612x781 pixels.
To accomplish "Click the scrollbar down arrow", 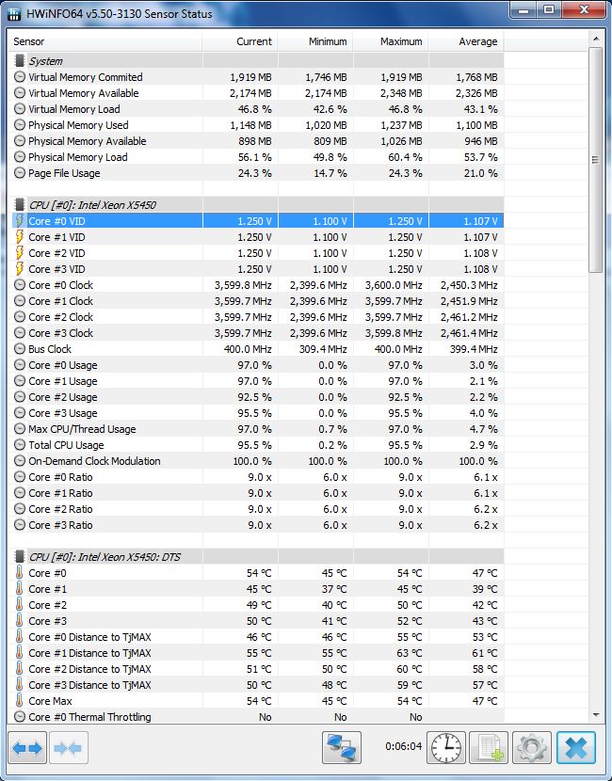I will point(595,715).
